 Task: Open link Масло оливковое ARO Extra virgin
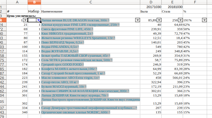click(70, 78)
